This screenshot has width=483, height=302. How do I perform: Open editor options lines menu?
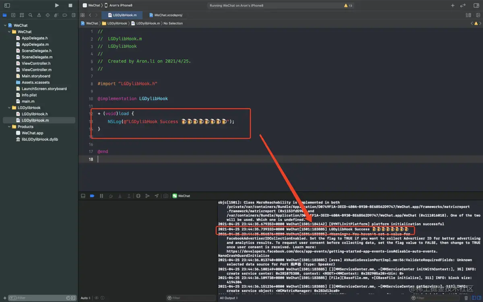[x=468, y=15]
